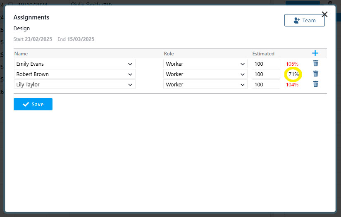Remove Robert Brown row using trash icon
This screenshot has width=341, height=217.
[x=315, y=74]
